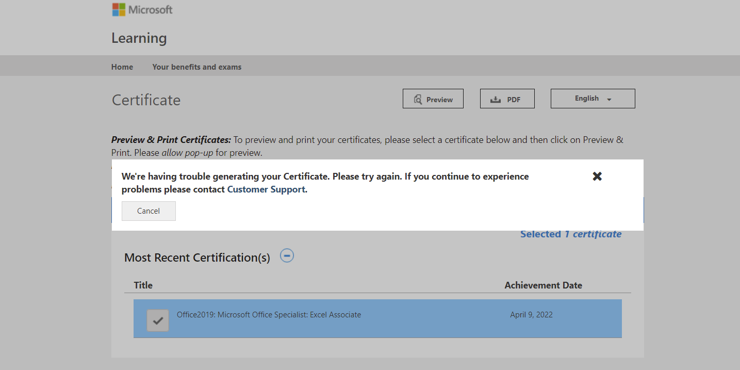This screenshot has height=370, width=740.
Task: Uncheck the Excel Associate certificate checkbox
Action: click(158, 320)
